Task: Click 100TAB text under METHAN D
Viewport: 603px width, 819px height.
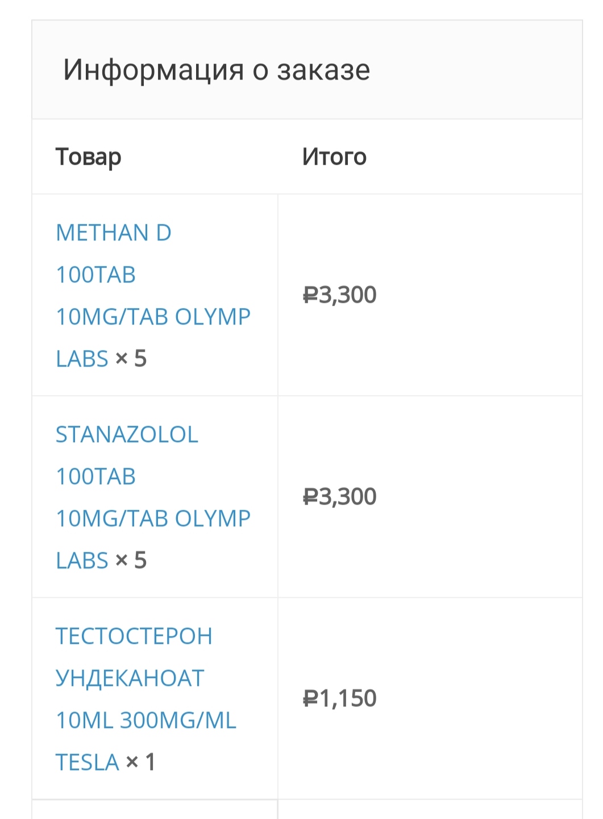Action: [x=95, y=275]
